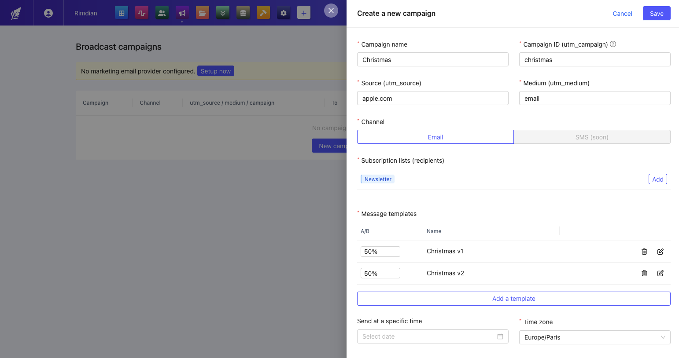
Task: Click the New campaign button behind drawer
Action: click(x=329, y=146)
